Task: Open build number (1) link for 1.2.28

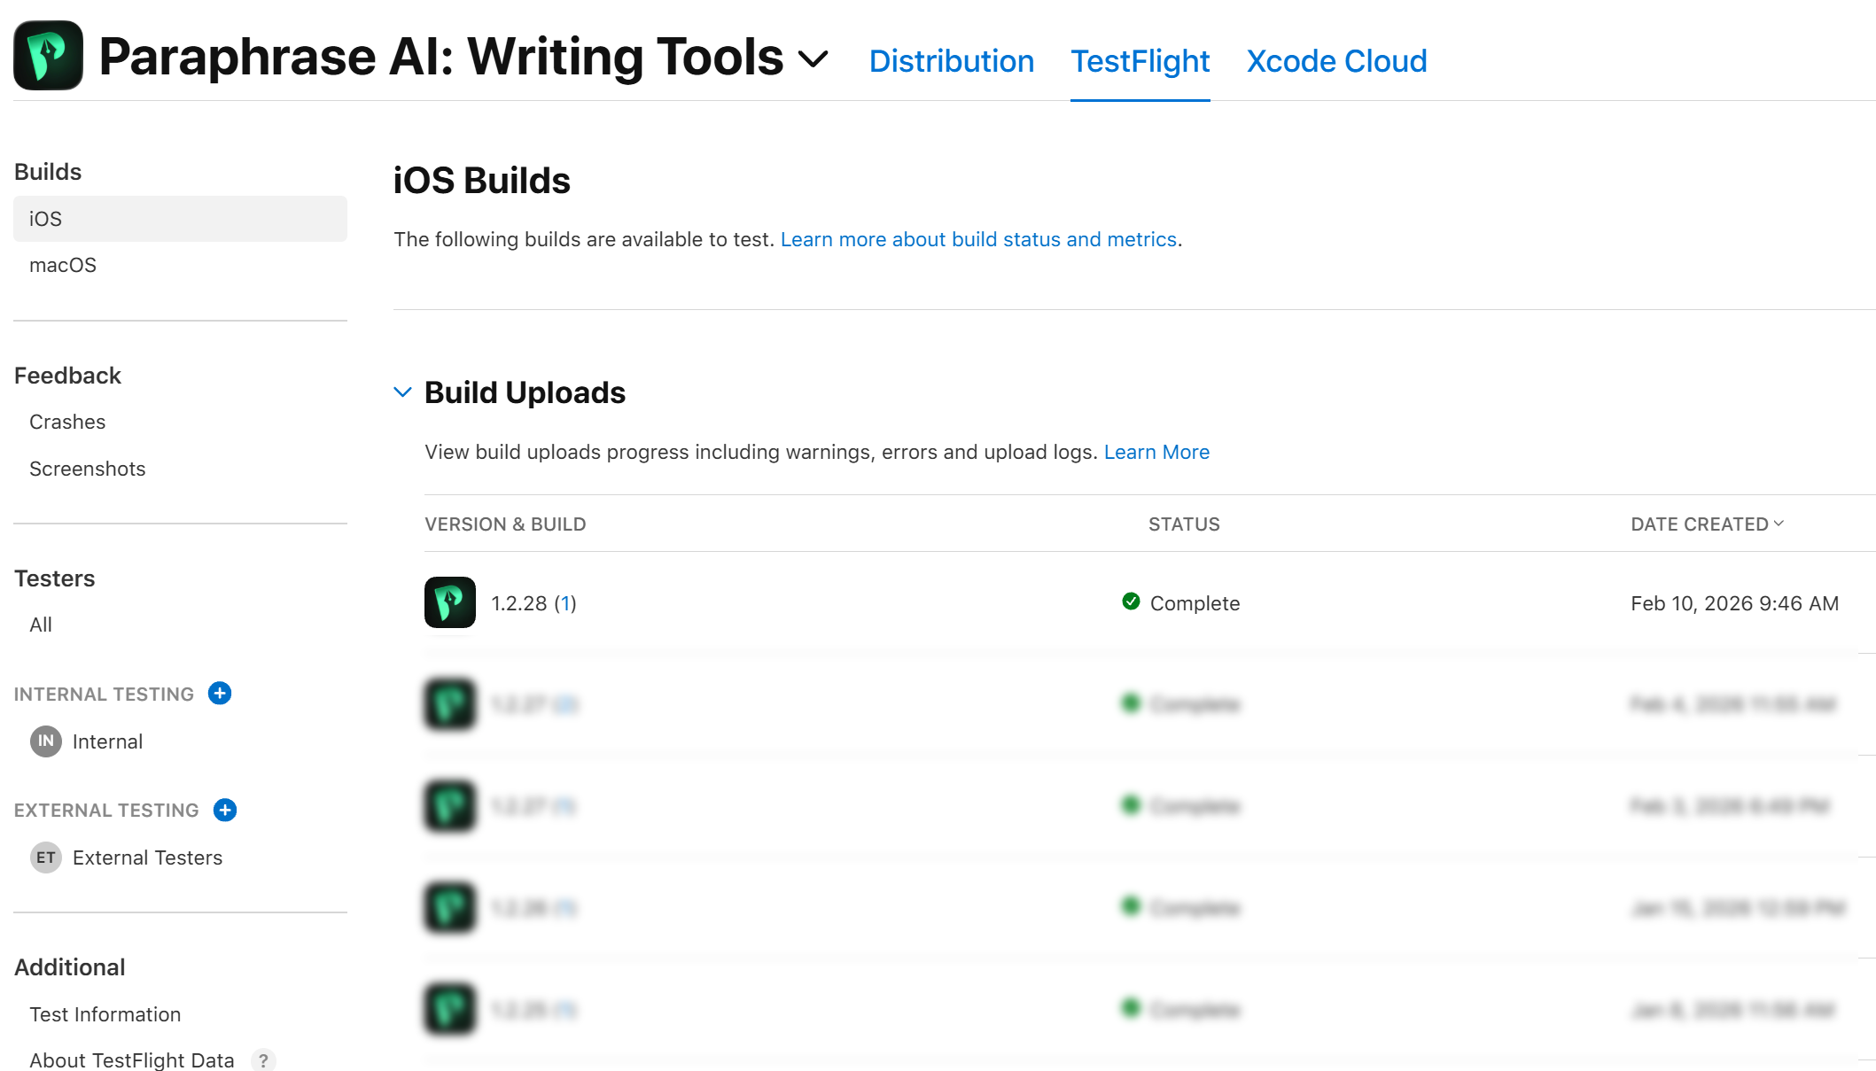Action: 565,603
